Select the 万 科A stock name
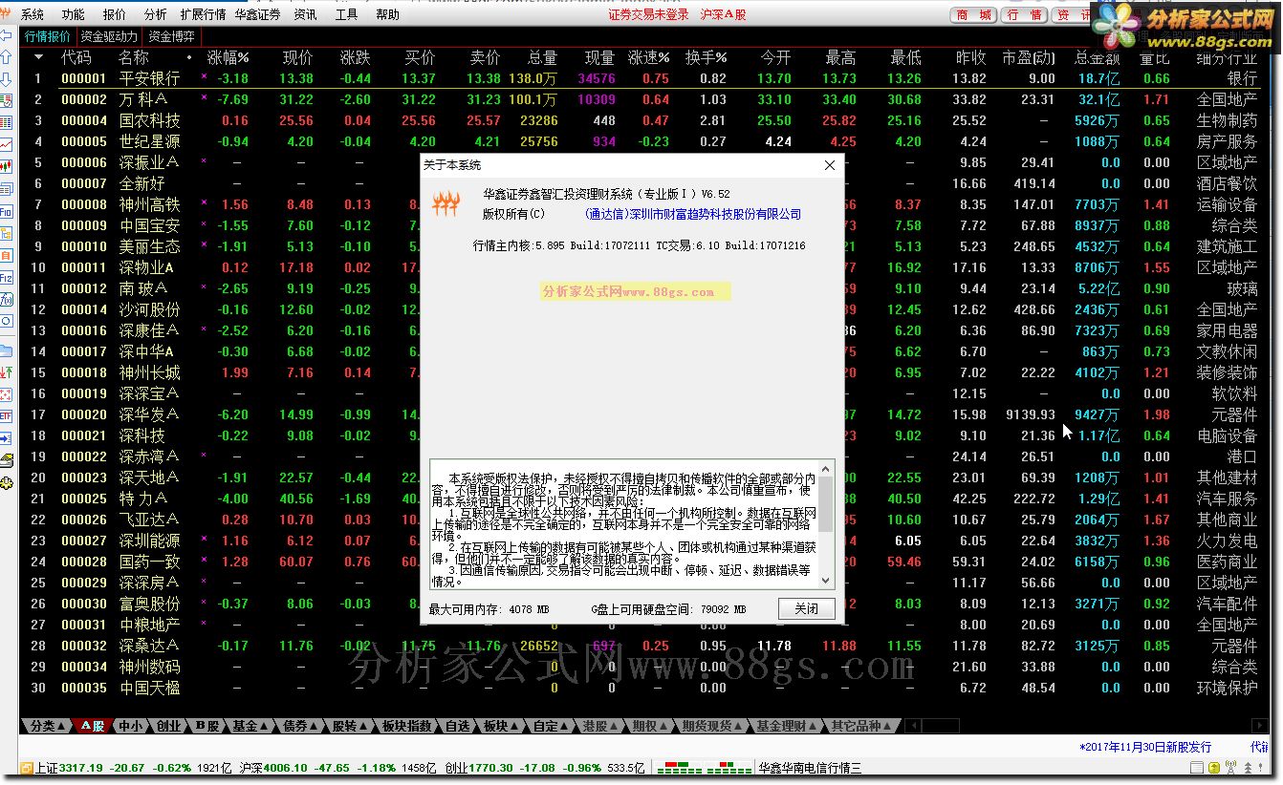1283x785 pixels. 142,99
